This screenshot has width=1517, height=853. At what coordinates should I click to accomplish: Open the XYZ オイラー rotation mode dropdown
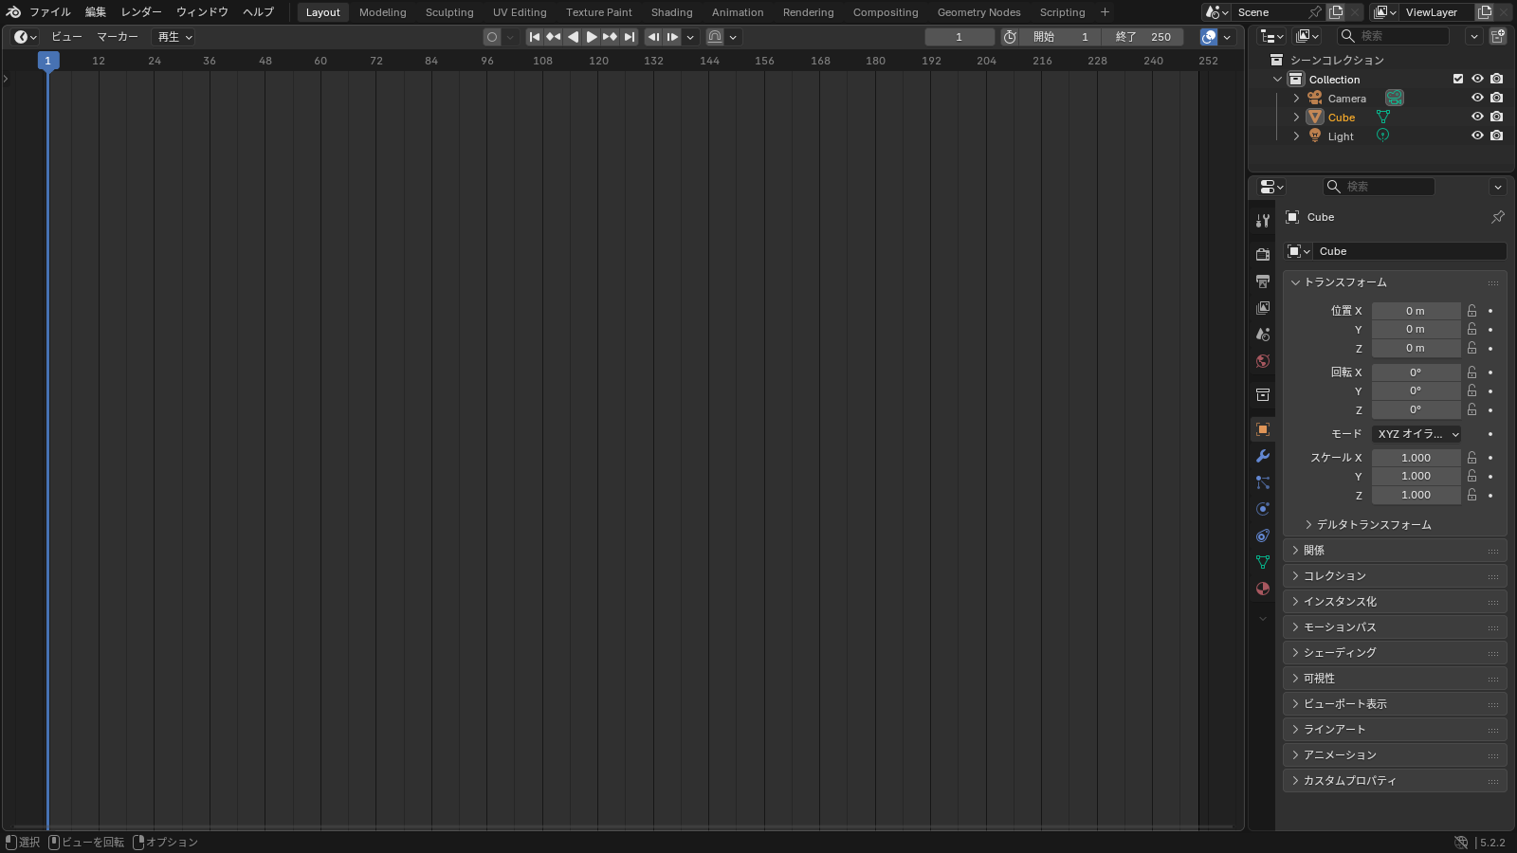coord(1416,434)
